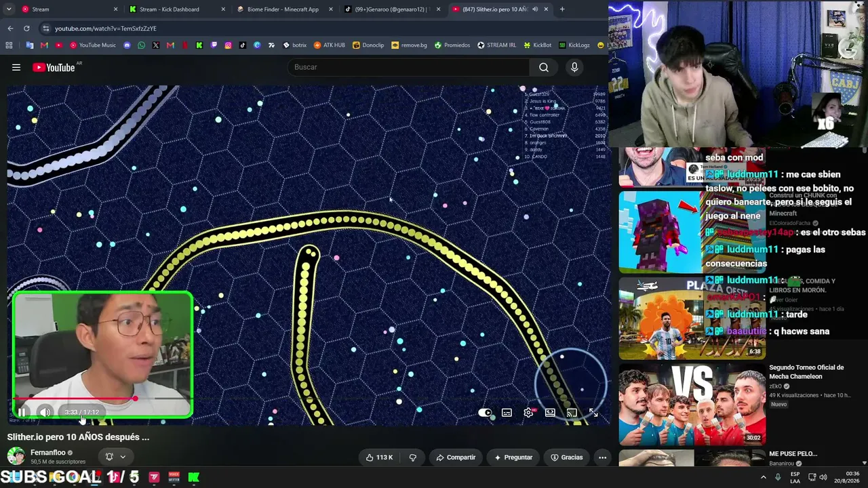Start voice search with the microphone

pos(574,67)
